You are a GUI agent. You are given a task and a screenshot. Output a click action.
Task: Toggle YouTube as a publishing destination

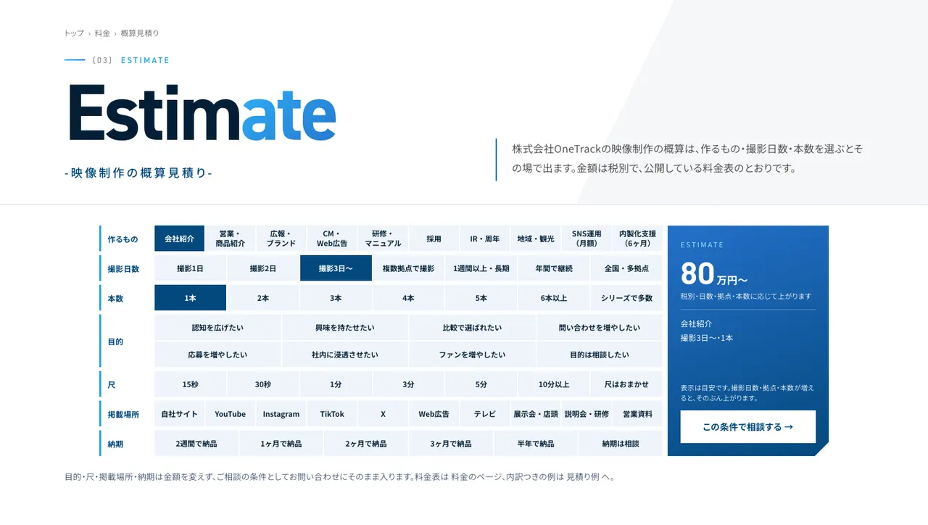(x=231, y=414)
